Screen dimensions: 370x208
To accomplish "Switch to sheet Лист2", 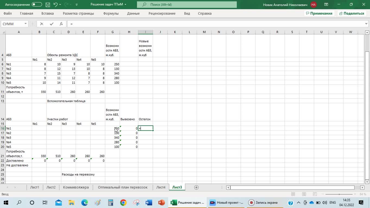I will pos(51,187).
